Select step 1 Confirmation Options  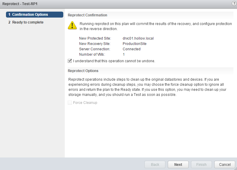point(34,15)
